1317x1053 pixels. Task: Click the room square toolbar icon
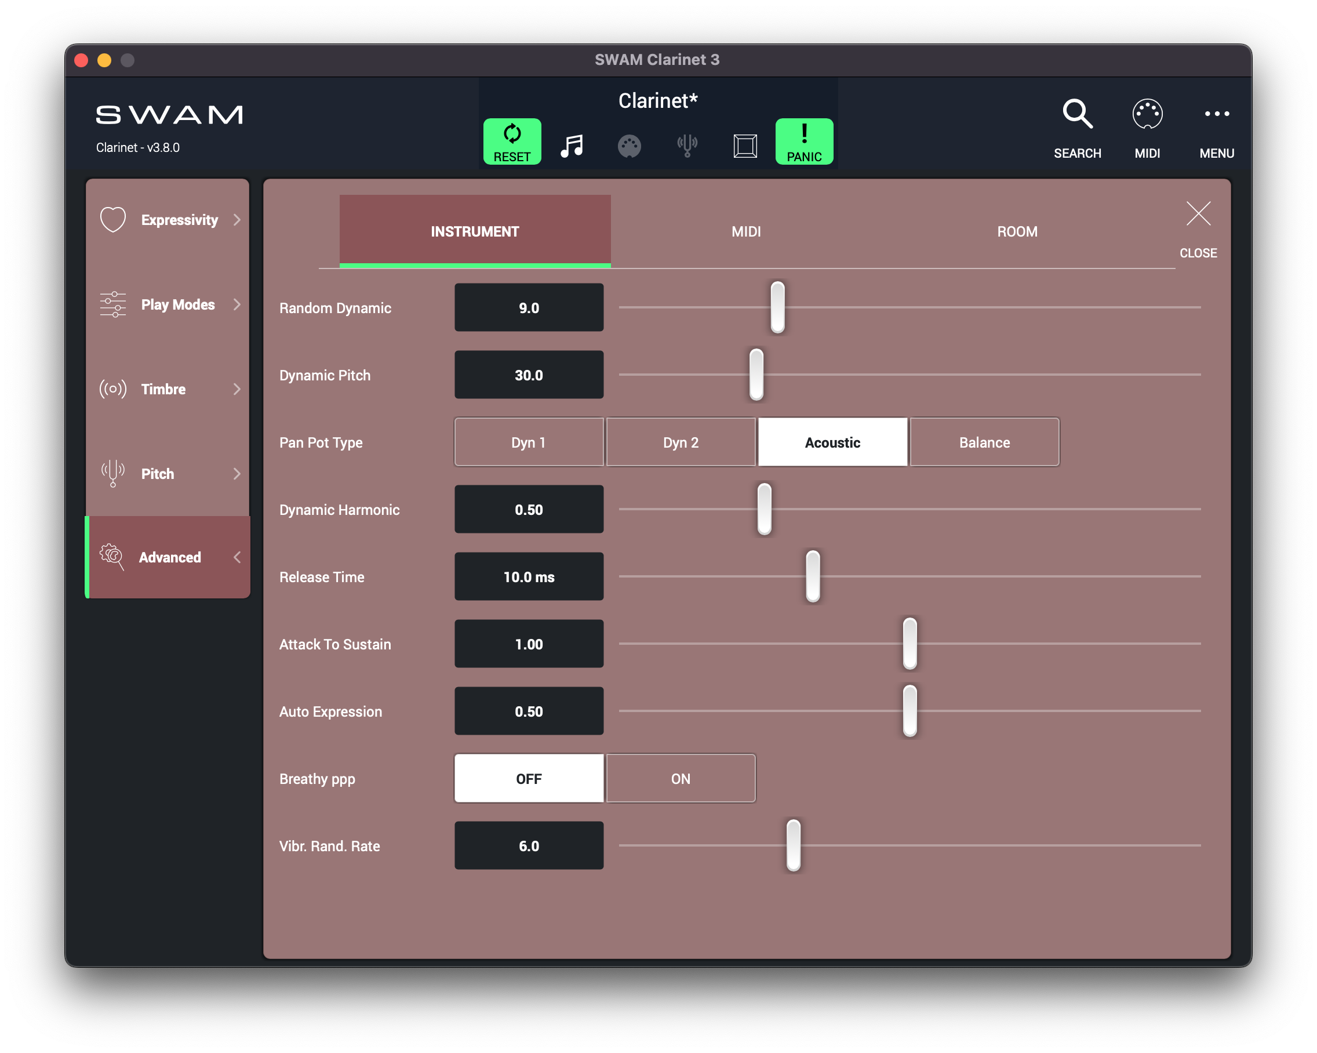(745, 146)
